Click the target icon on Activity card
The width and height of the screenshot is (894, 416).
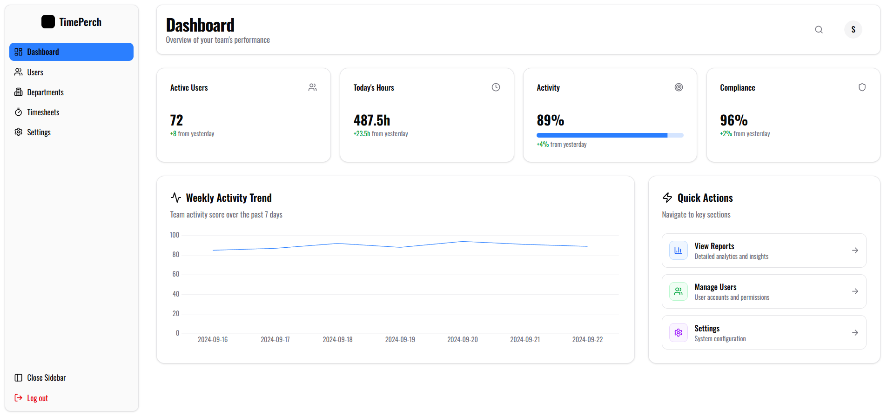(x=679, y=87)
